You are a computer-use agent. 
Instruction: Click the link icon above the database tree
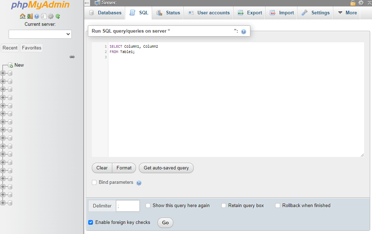click(x=72, y=57)
